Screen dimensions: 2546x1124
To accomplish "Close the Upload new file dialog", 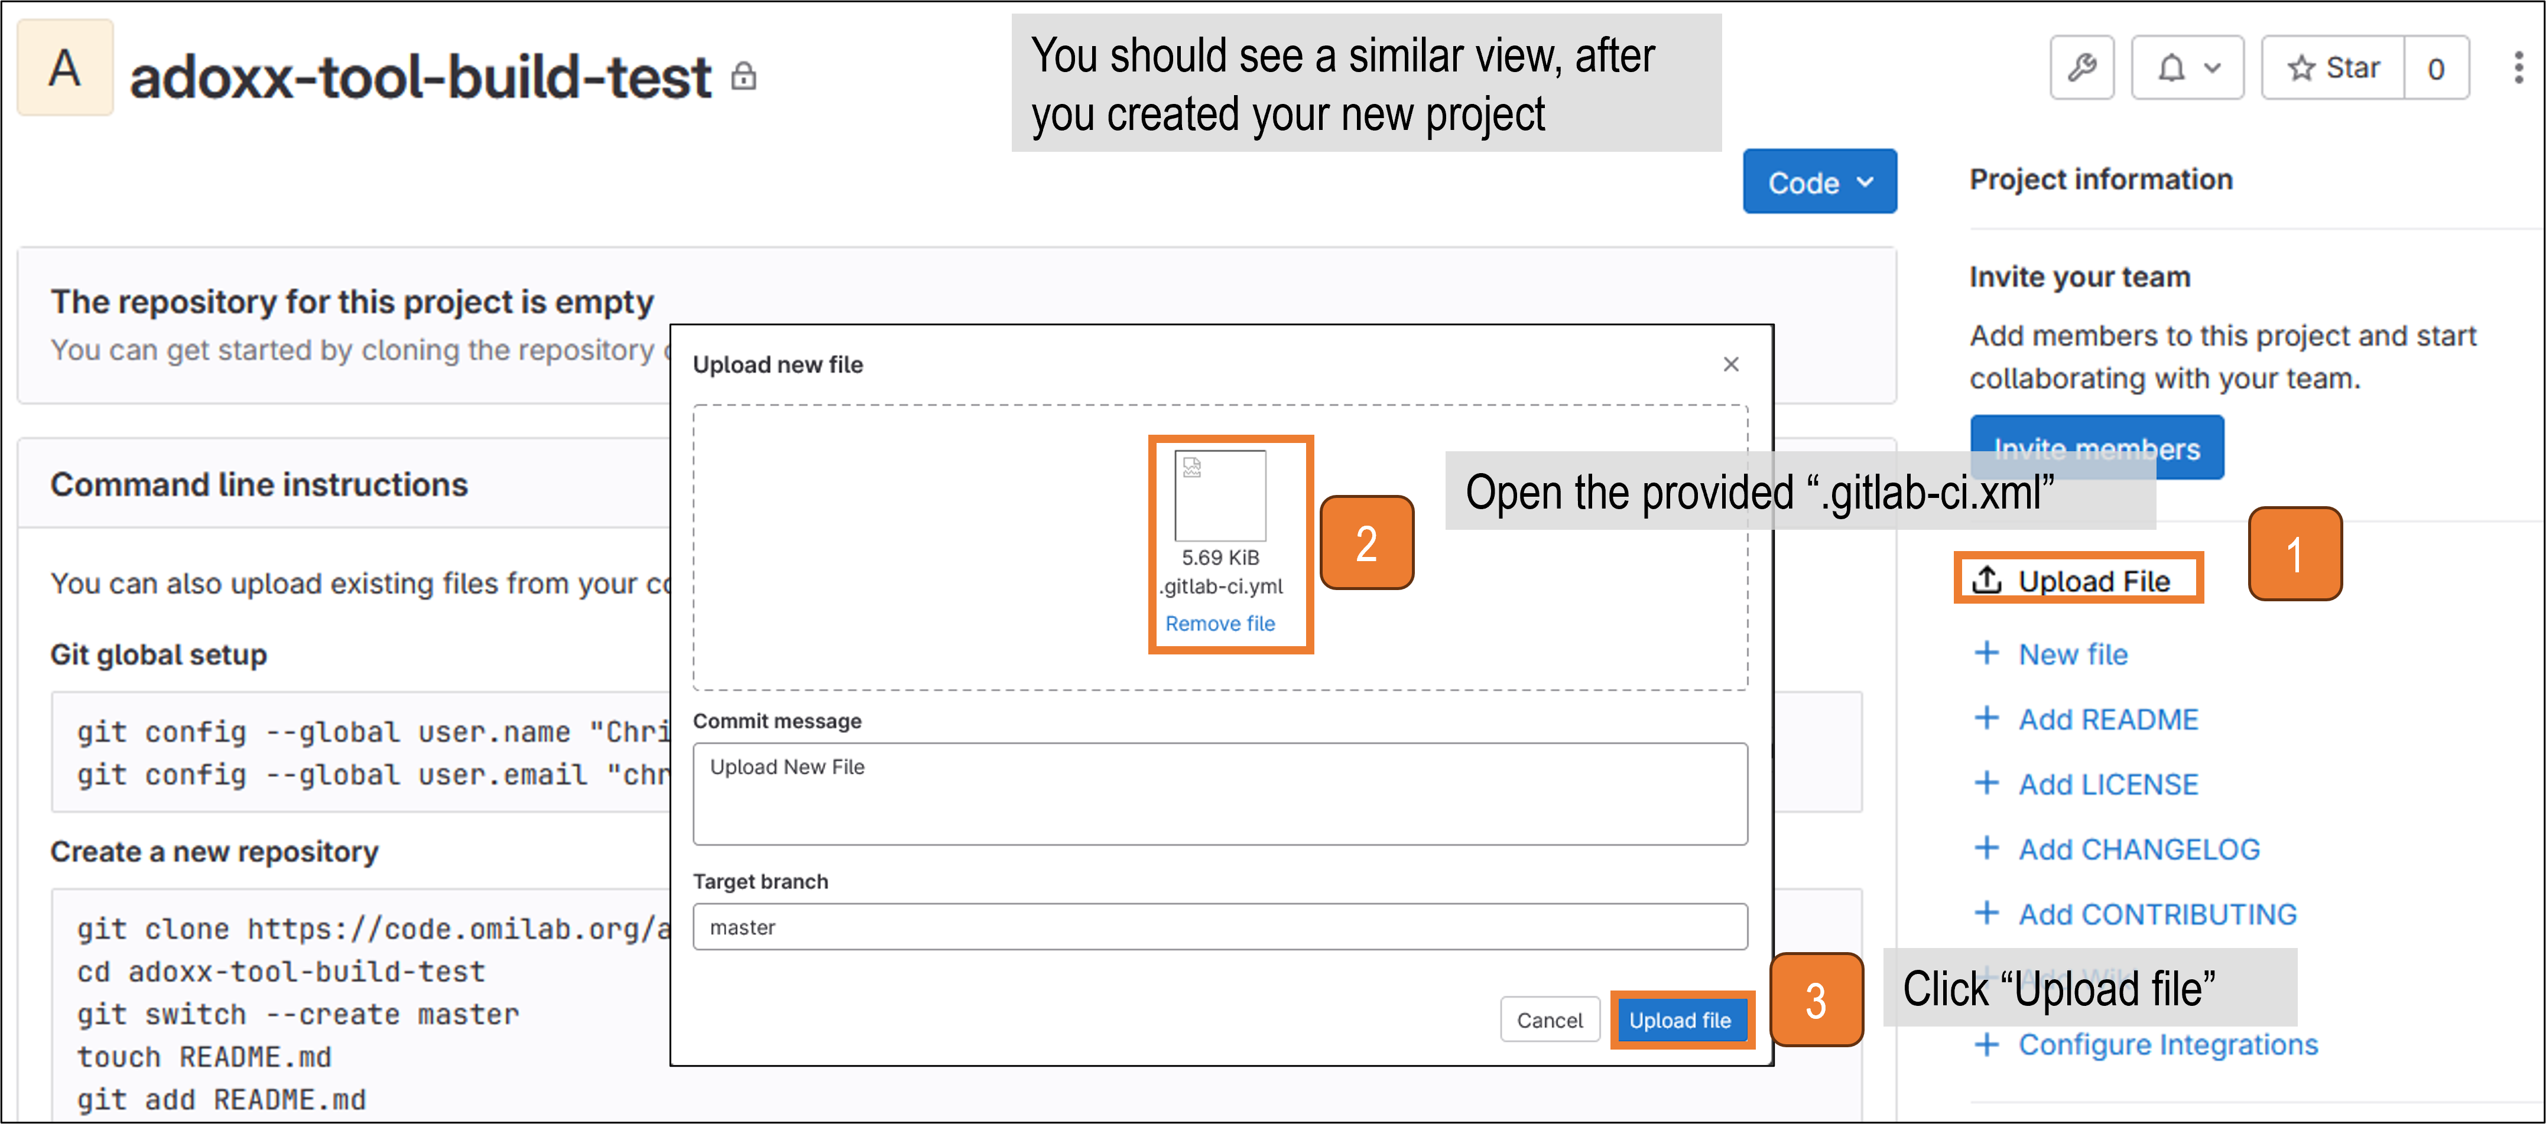I will (x=1730, y=364).
